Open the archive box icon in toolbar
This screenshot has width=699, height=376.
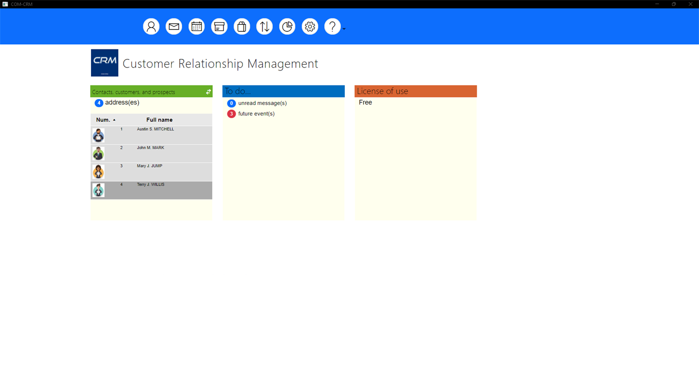click(219, 26)
